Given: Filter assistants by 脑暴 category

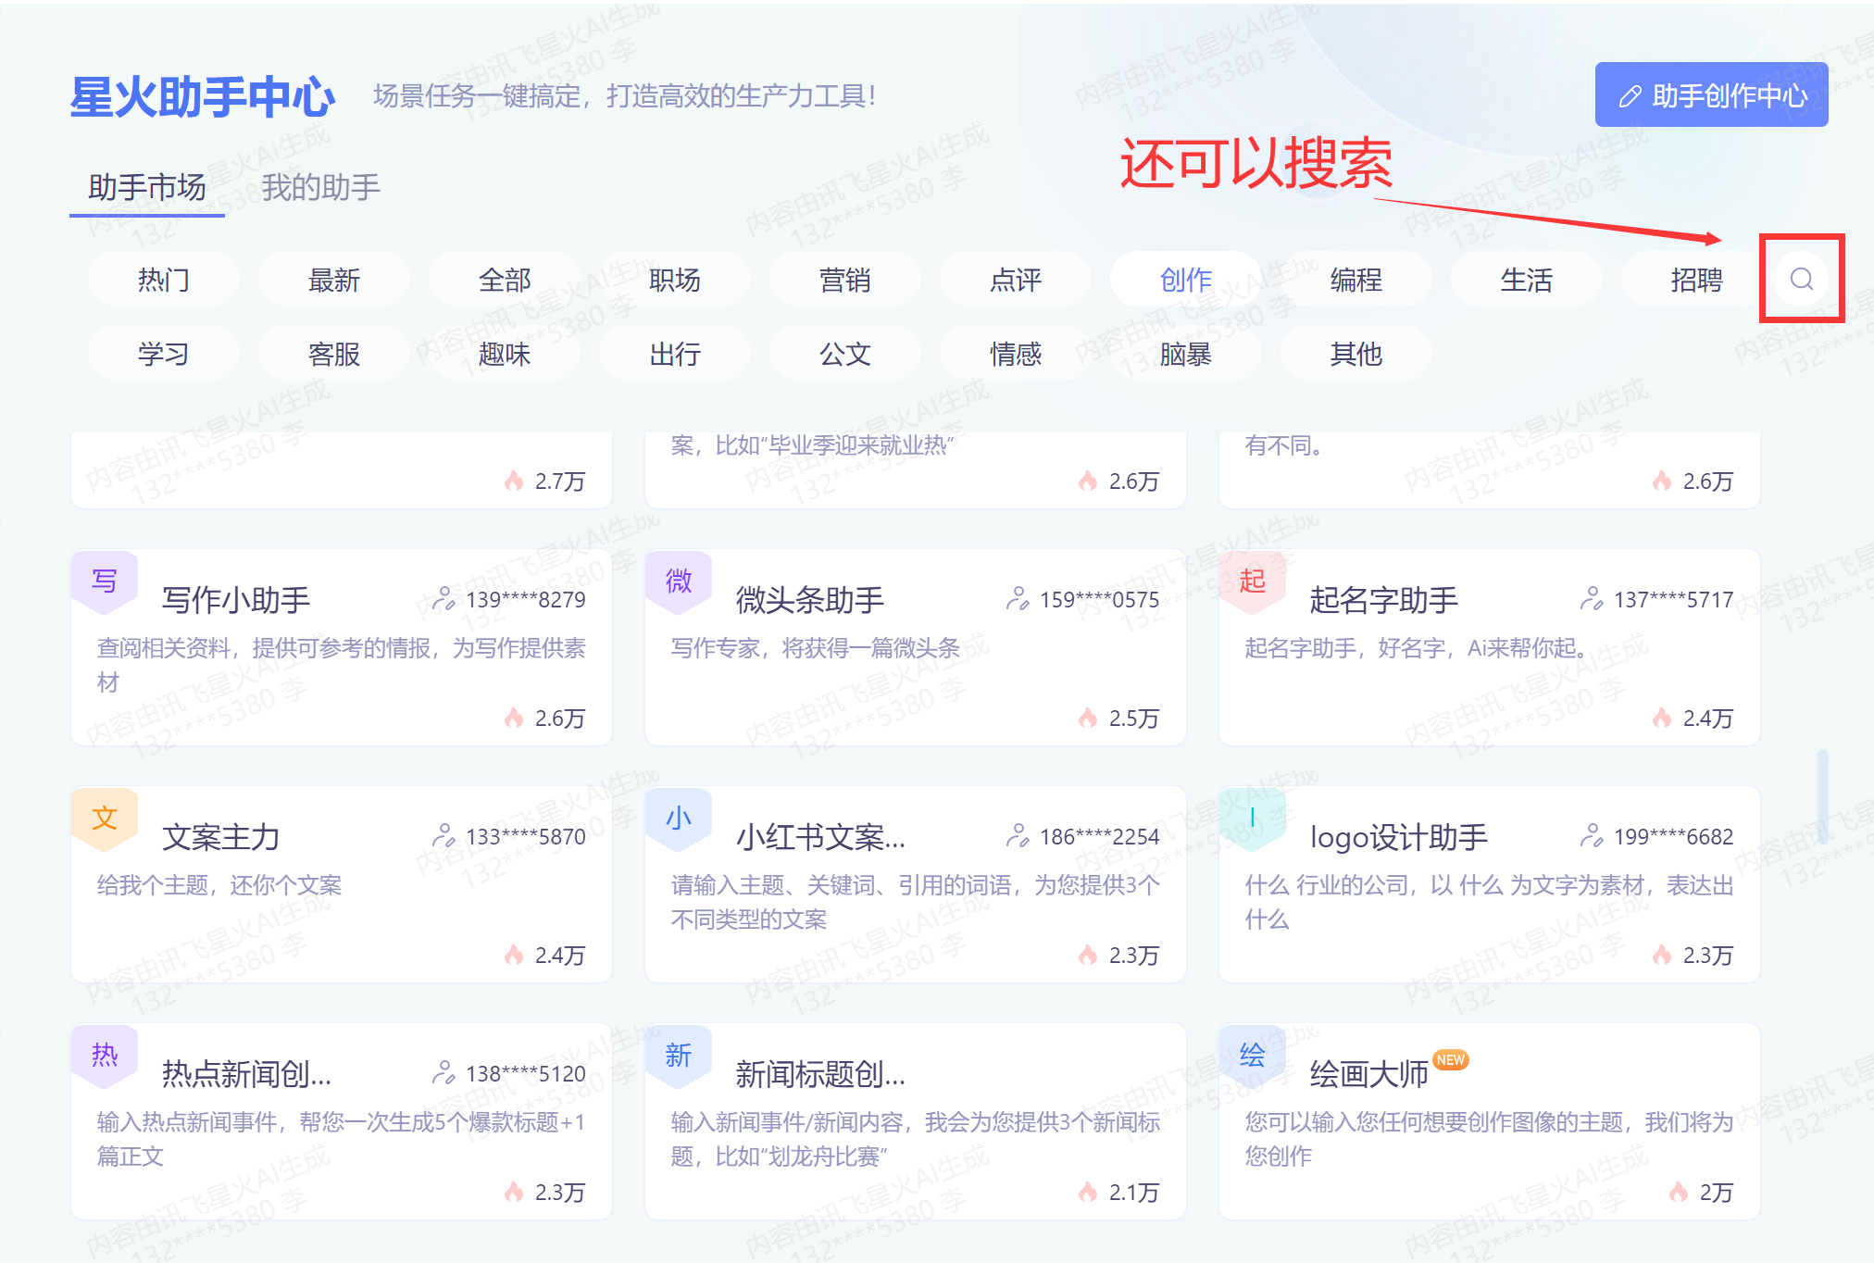Looking at the screenshot, I should point(1186,354).
